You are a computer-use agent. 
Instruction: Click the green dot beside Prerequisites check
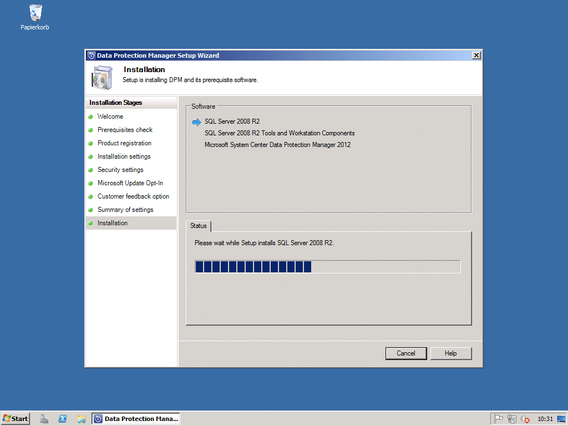point(90,130)
